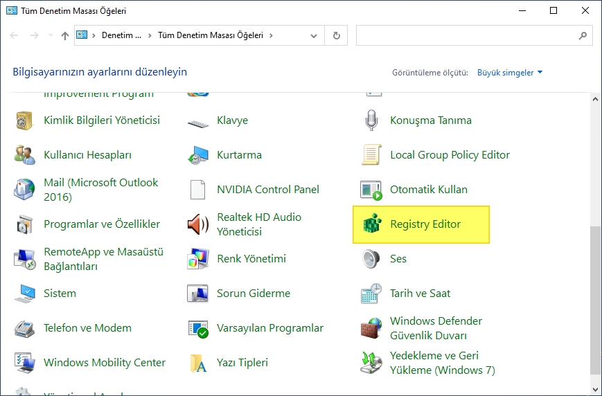Open the Sorun Giderme troubleshooting icon
Screen dimensions: 602x396
pyautogui.click(x=197, y=294)
